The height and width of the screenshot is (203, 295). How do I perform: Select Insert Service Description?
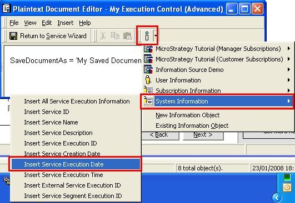pyautogui.click(x=58, y=133)
